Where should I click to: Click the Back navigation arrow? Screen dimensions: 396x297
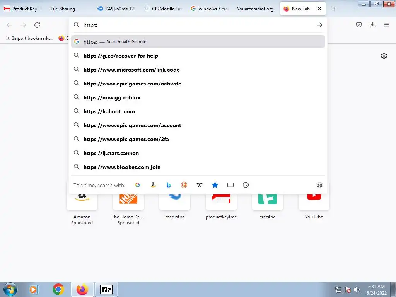9,25
